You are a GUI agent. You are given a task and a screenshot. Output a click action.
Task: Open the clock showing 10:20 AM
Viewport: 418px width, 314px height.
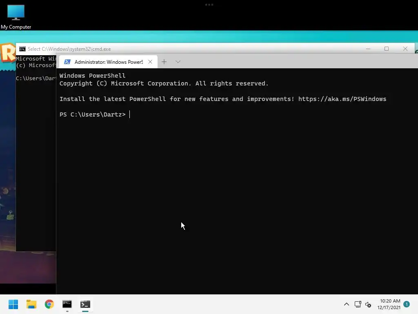(389, 304)
